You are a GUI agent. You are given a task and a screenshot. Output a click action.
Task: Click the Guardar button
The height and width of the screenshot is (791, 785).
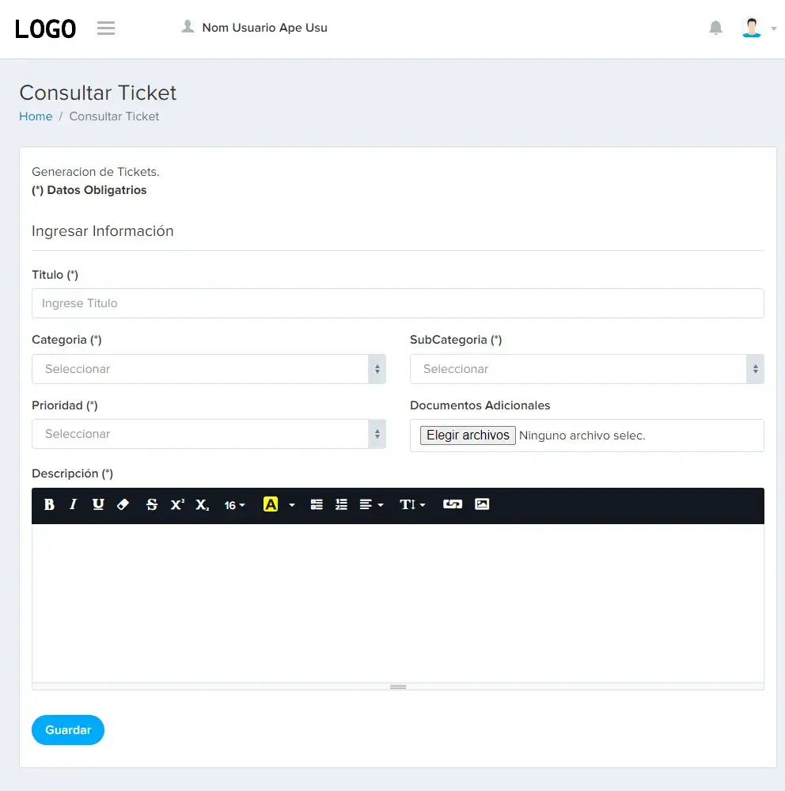tap(68, 730)
